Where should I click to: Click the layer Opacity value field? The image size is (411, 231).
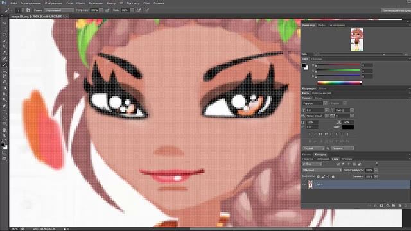coord(369,170)
